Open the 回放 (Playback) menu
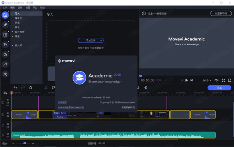The image size is (234, 147). 20,8
